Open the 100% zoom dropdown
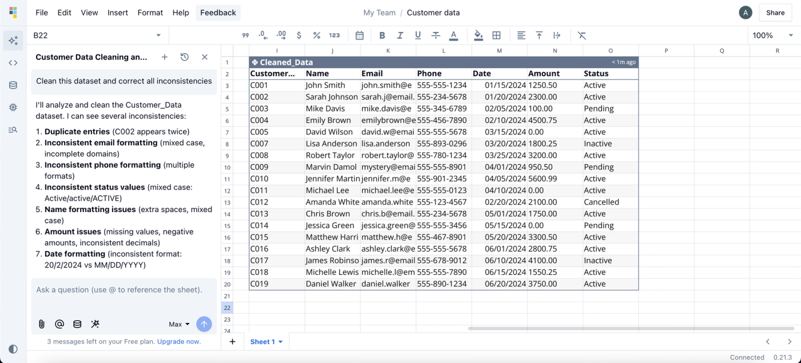This screenshot has width=801, height=363. click(x=773, y=35)
